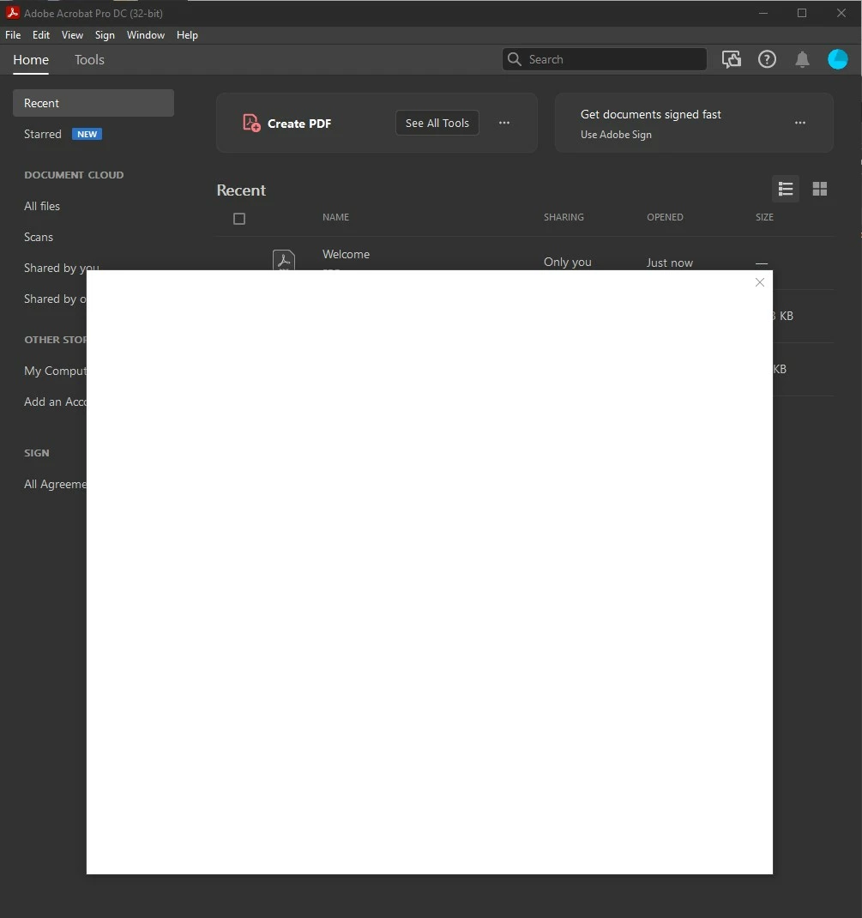Open My Computer in sidebar

pos(55,371)
